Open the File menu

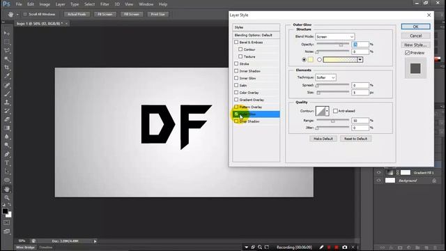19,4
